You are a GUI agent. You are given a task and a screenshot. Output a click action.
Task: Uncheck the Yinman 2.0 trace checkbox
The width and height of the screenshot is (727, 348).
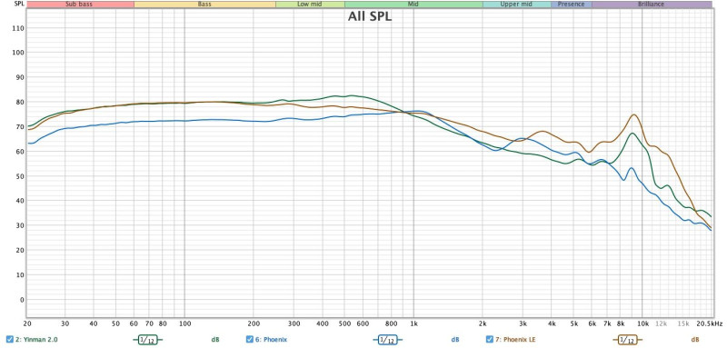point(10,339)
